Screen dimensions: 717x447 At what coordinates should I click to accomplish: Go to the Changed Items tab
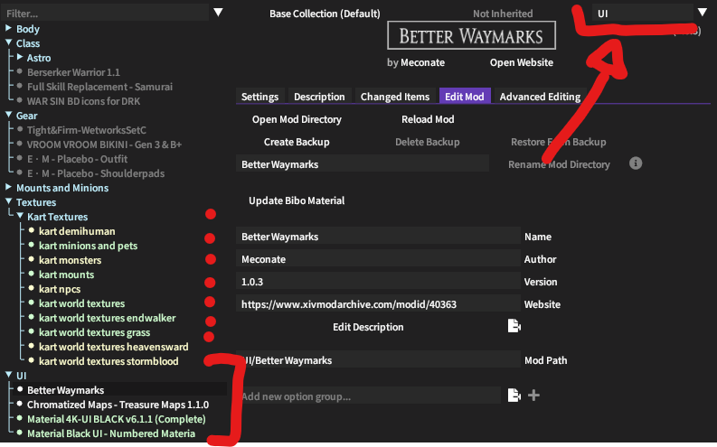395,97
